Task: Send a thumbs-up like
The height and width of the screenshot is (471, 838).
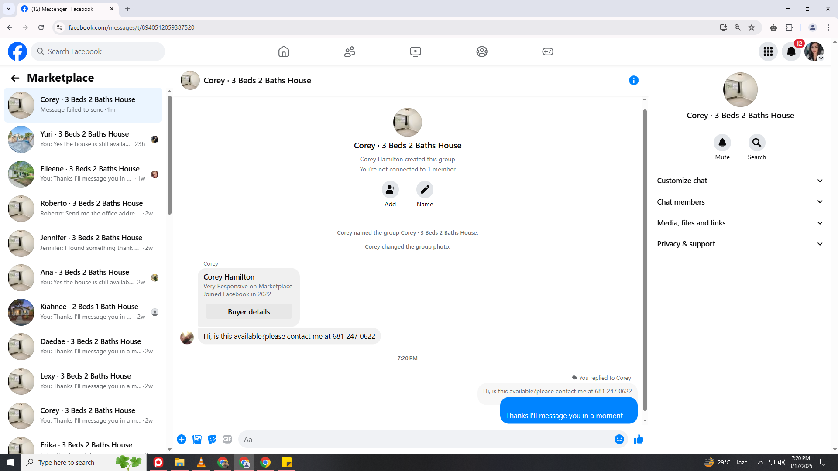Action: (x=639, y=439)
